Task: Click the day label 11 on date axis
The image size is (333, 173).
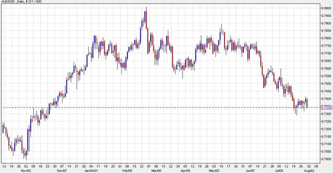Action: click(x=98, y=167)
